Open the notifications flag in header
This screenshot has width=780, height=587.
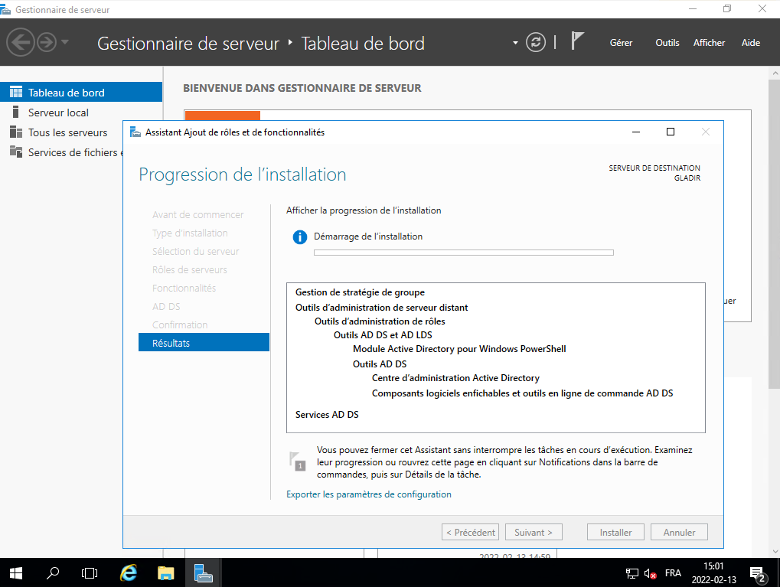[577, 41]
